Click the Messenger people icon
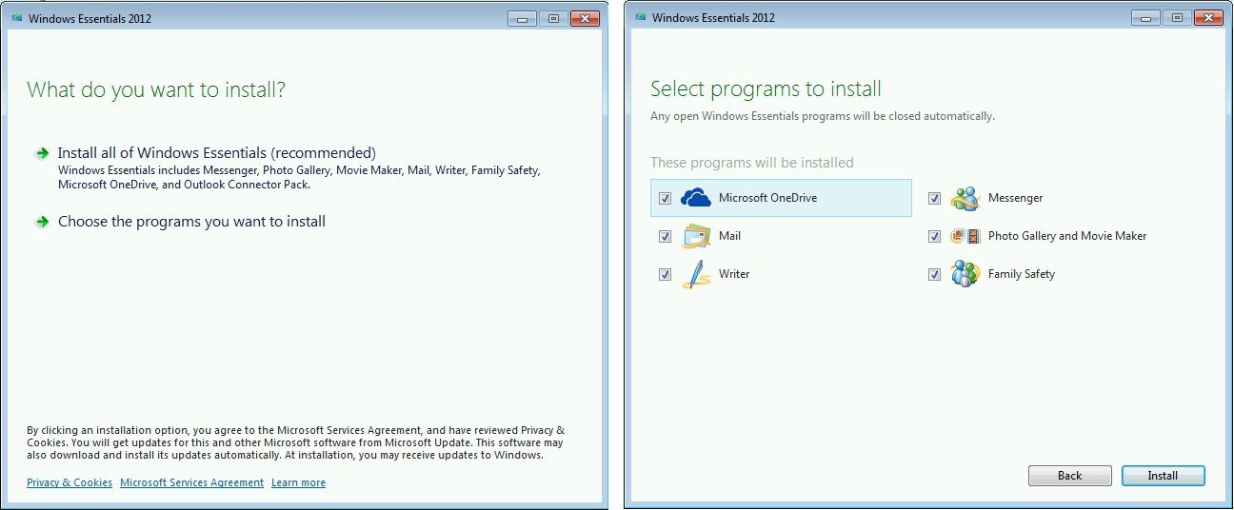Screen dimensions: 1234x510 coord(965,198)
